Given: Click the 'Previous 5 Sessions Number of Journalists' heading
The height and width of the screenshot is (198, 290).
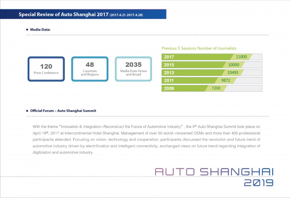Looking at the screenshot, I should [x=199, y=48].
